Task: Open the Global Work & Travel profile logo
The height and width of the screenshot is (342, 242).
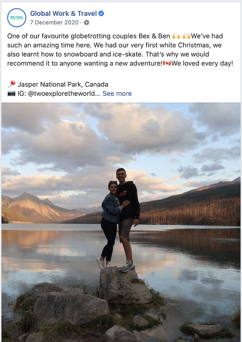Action: (17, 18)
